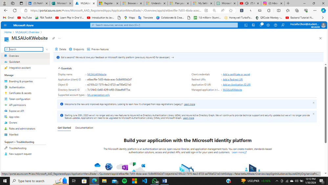Select Overview in the left menu
This screenshot has width=328, height=185.
click(25, 56)
